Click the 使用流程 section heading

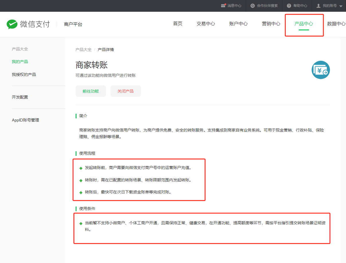click(x=87, y=153)
